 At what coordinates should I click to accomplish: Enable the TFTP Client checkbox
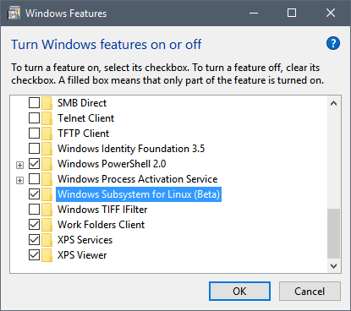pos(34,134)
